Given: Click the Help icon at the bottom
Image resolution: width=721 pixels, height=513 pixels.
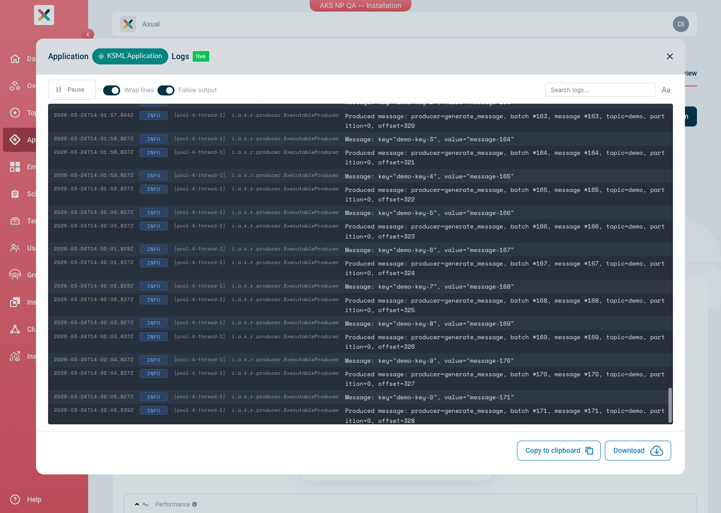Looking at the screenshot, I should click(x=15, y=499).
